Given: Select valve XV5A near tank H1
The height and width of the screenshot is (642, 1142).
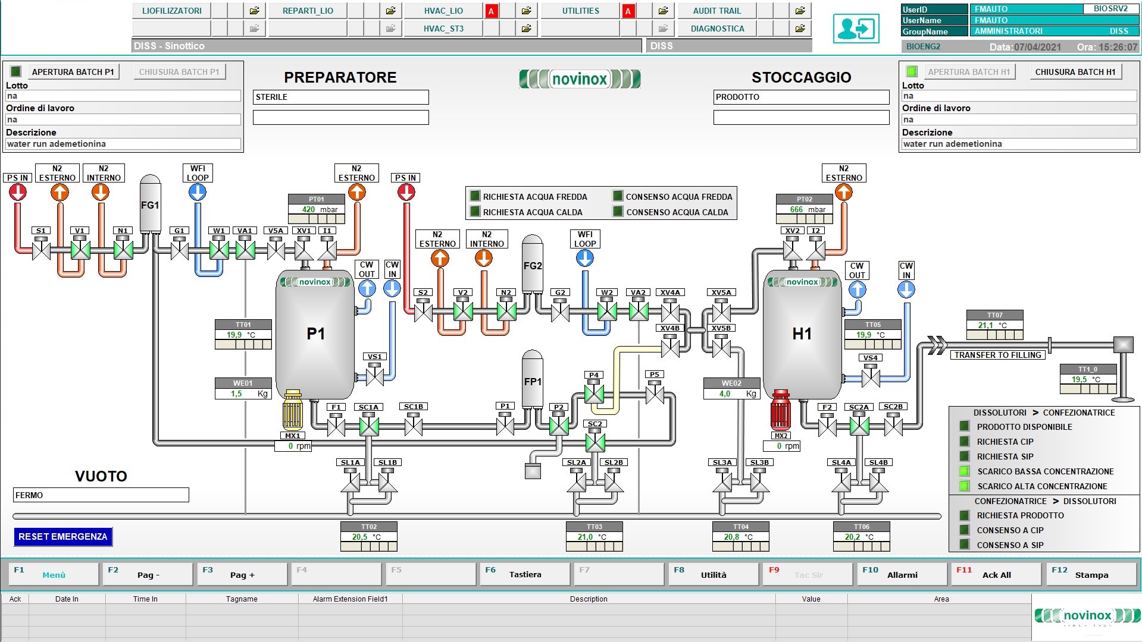Looking at the screenshot, I should click(x=721, y=310).
